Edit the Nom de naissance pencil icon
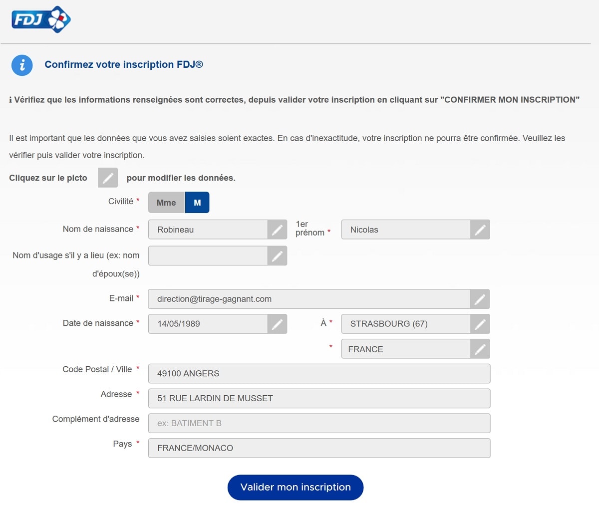 click(277, 230)
